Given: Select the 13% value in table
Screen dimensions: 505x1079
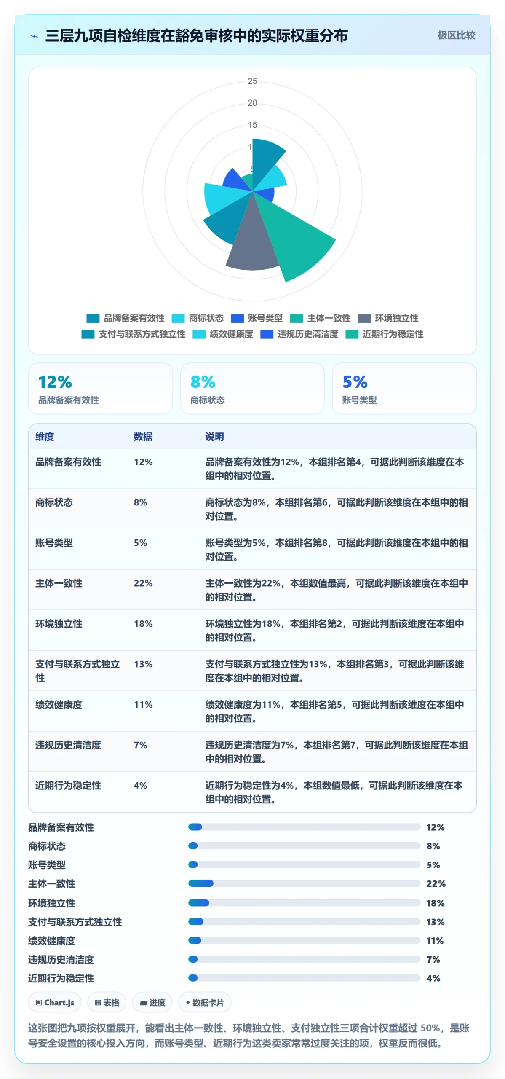Looking at the screenshot, I should pyautogui.click(x=143, y=664).
